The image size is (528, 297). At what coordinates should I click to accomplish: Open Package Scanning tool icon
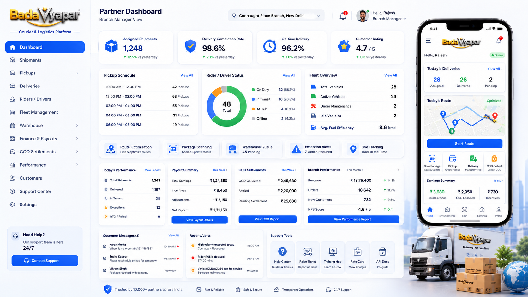(173, 149)
